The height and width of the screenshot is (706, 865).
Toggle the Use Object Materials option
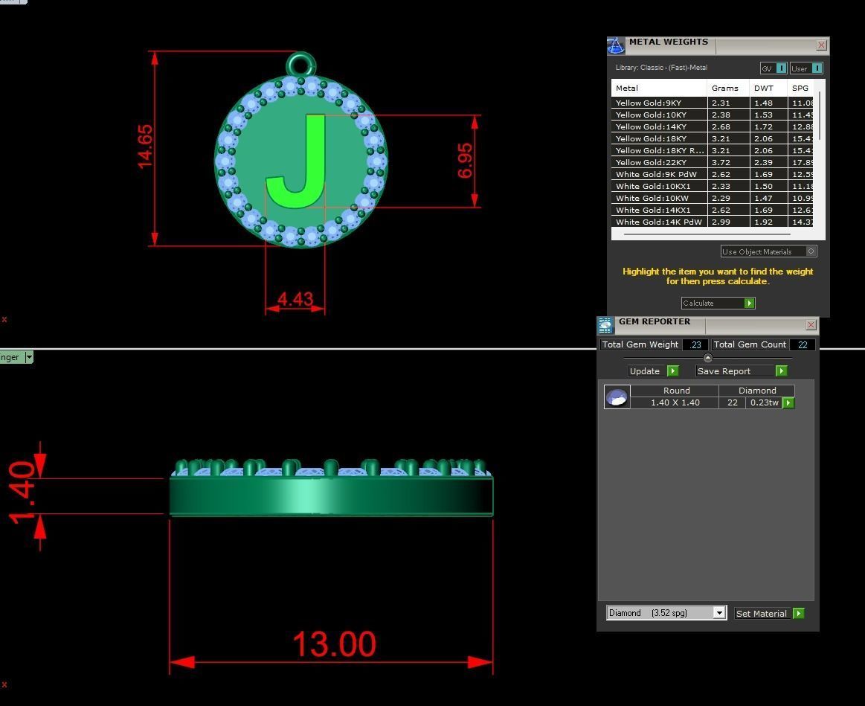768,251
